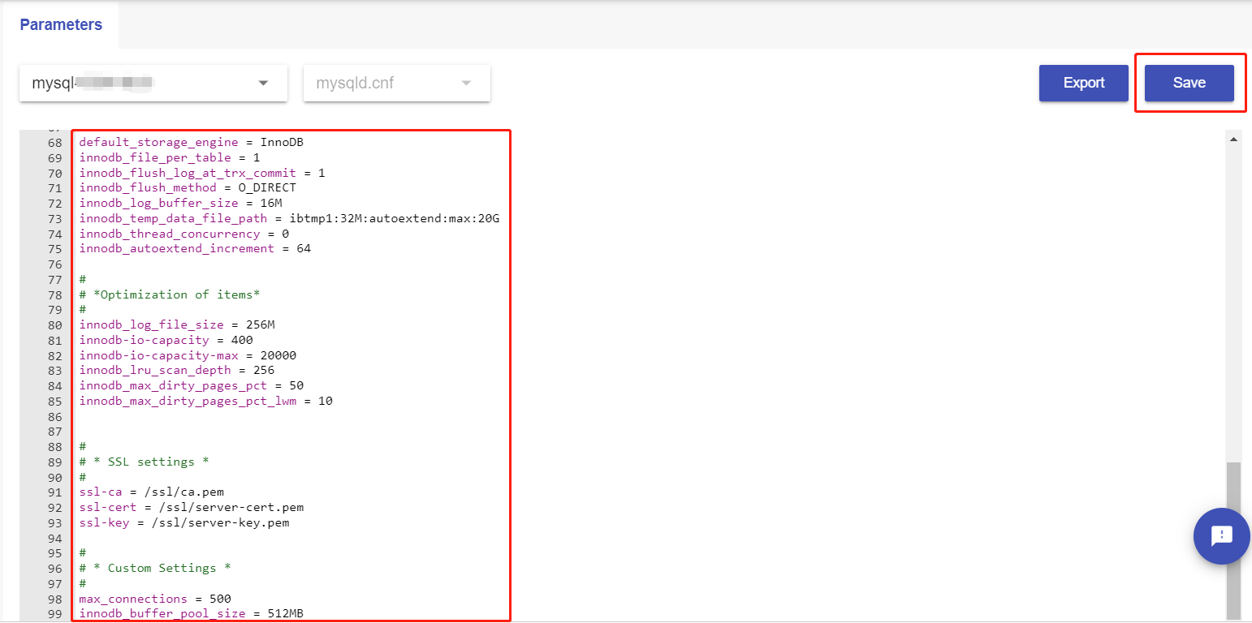The height and width of the screenshot is (623, 1252).
Task: Expand the instance selector chevron arrow
Action: point(263,83)
